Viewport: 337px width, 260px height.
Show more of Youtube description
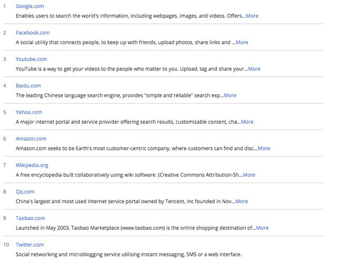coord(254,69)
